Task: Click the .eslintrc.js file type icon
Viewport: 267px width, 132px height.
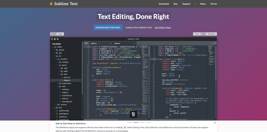Action: (x=57, y=117)
